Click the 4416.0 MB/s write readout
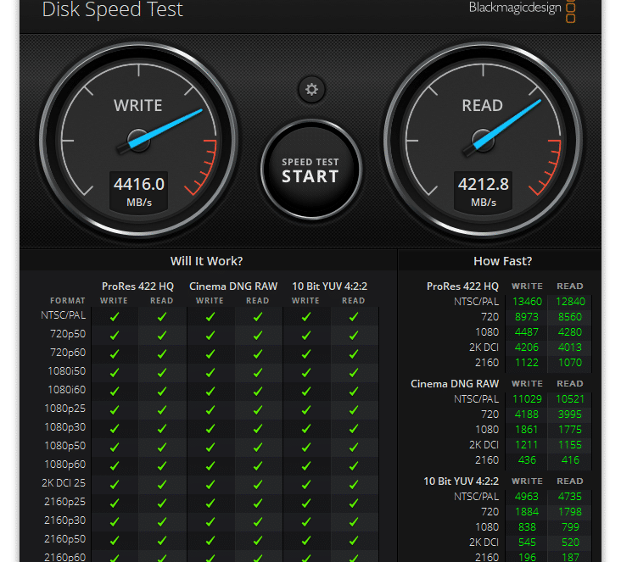Viewport: 621px width, 562px height. (138, 192)
